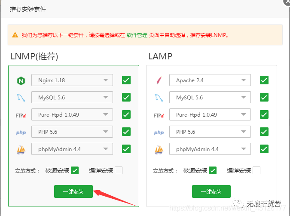
Task: Click the FTPd icon in LNMP
Action: pyautogui.click(x=21, y=116)
